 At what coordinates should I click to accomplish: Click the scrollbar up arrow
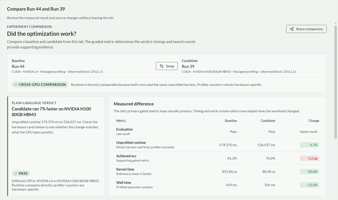(x=336, y=23)
